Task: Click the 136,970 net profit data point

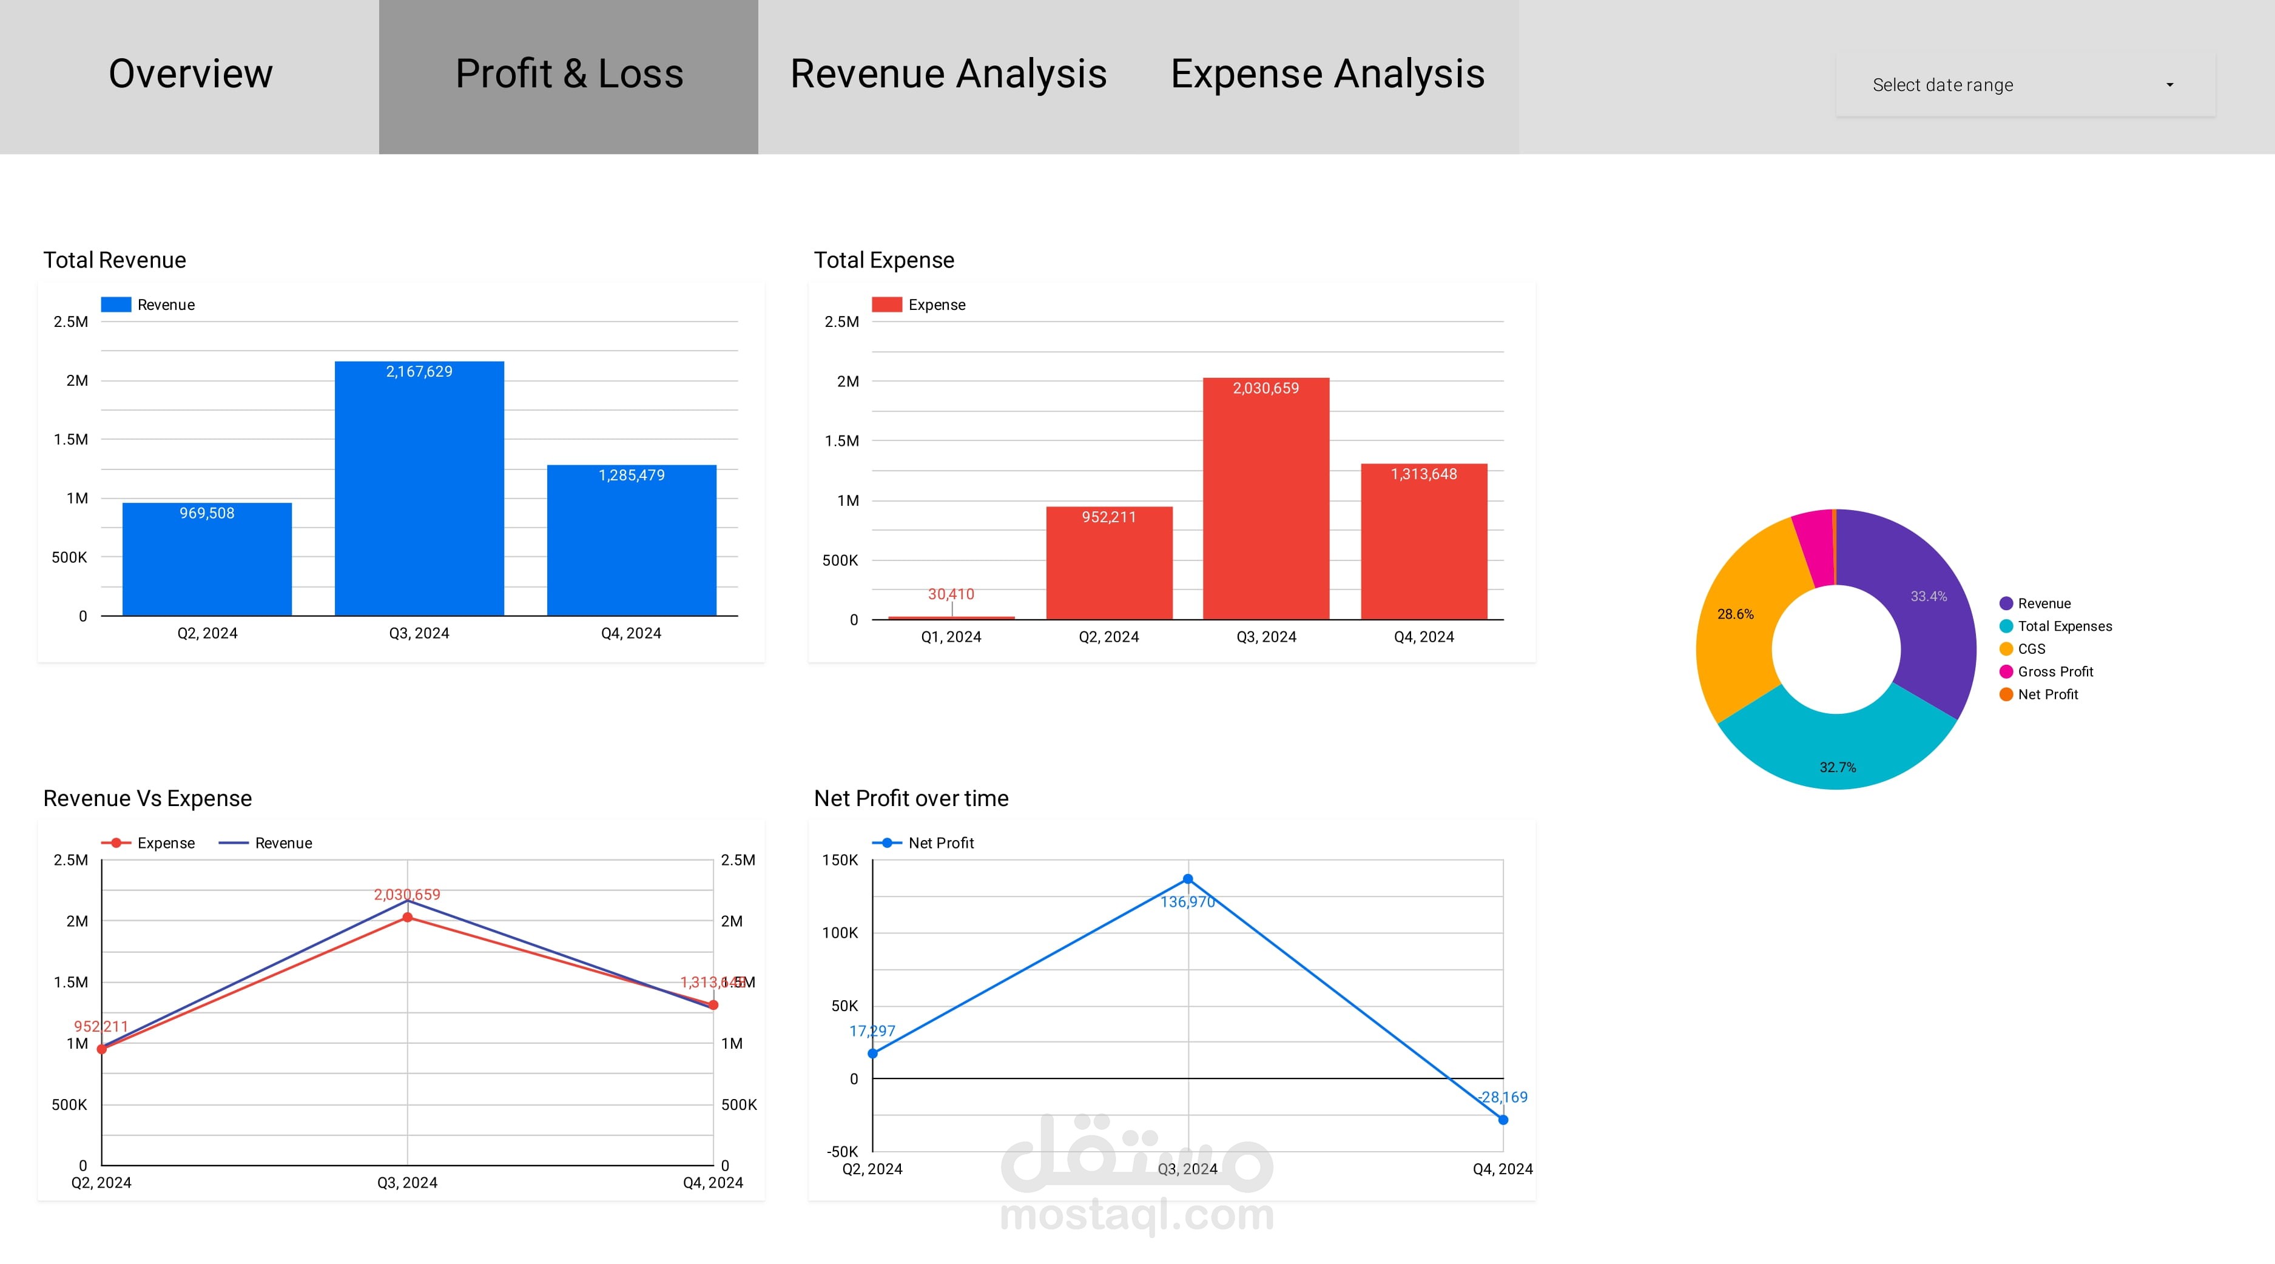Action: pyautogui.click(x=1188, y=879)
